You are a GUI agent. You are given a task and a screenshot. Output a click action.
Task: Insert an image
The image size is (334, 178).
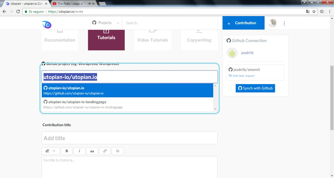(117, 151)
